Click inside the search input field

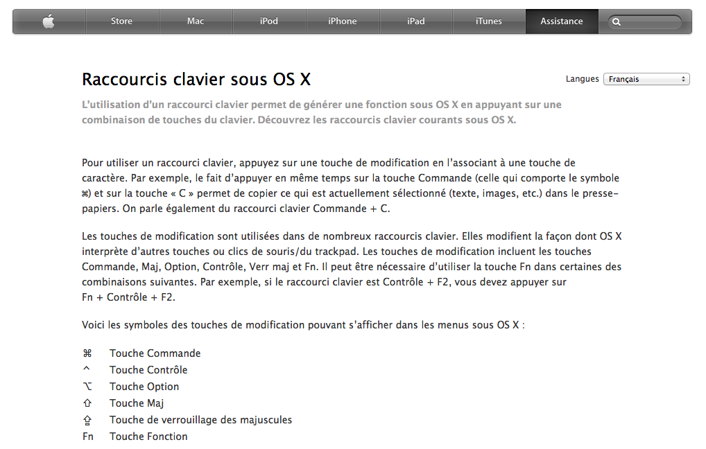click(x=648, y=21)
